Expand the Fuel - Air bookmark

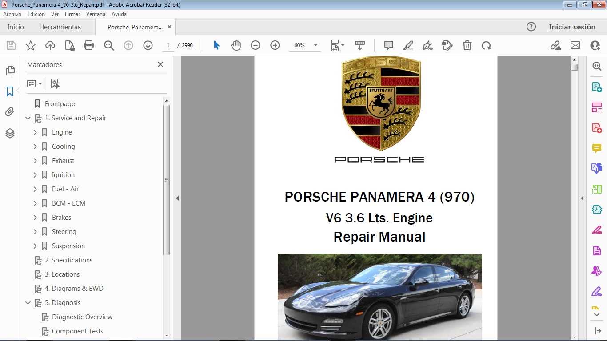pos(35,189)
